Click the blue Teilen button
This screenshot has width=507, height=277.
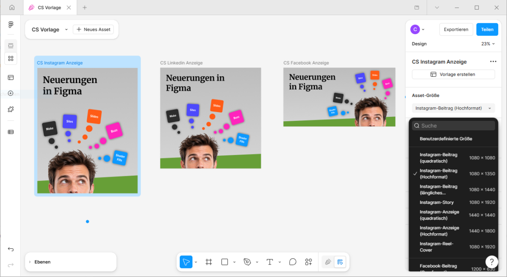coord(487,29)
